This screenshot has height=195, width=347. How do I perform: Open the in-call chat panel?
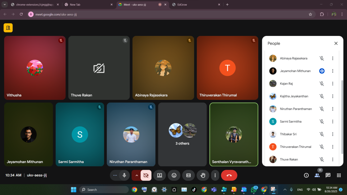[328, 175]
